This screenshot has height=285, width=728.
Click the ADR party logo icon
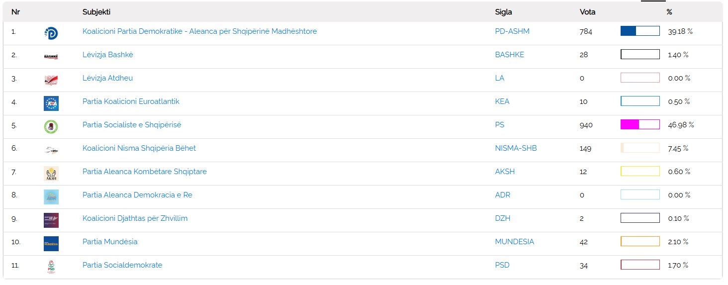[x=51, y=197]
